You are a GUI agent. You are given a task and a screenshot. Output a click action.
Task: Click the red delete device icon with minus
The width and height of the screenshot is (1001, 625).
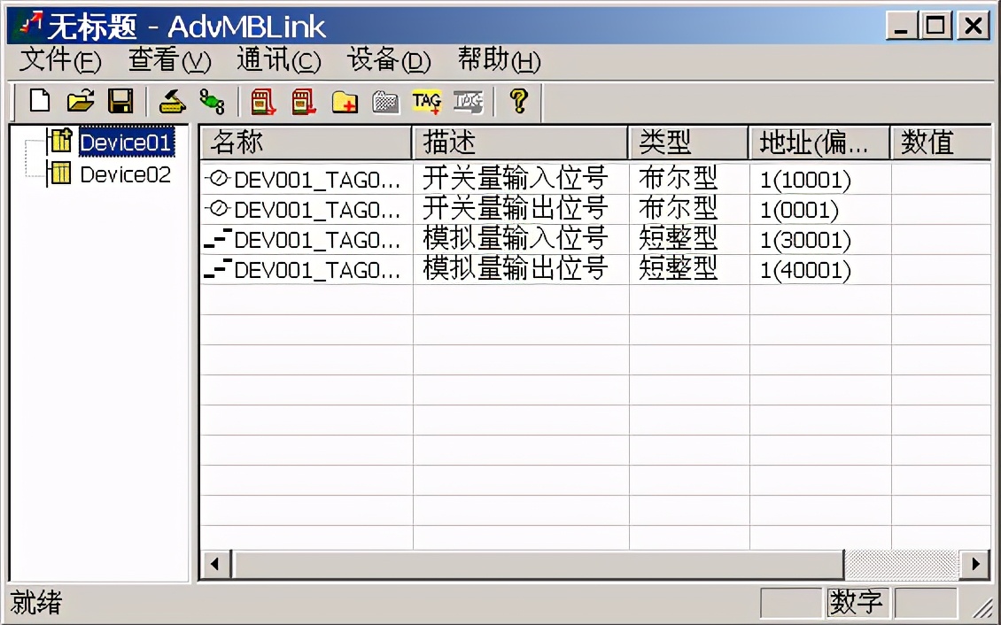pos(304,102)
